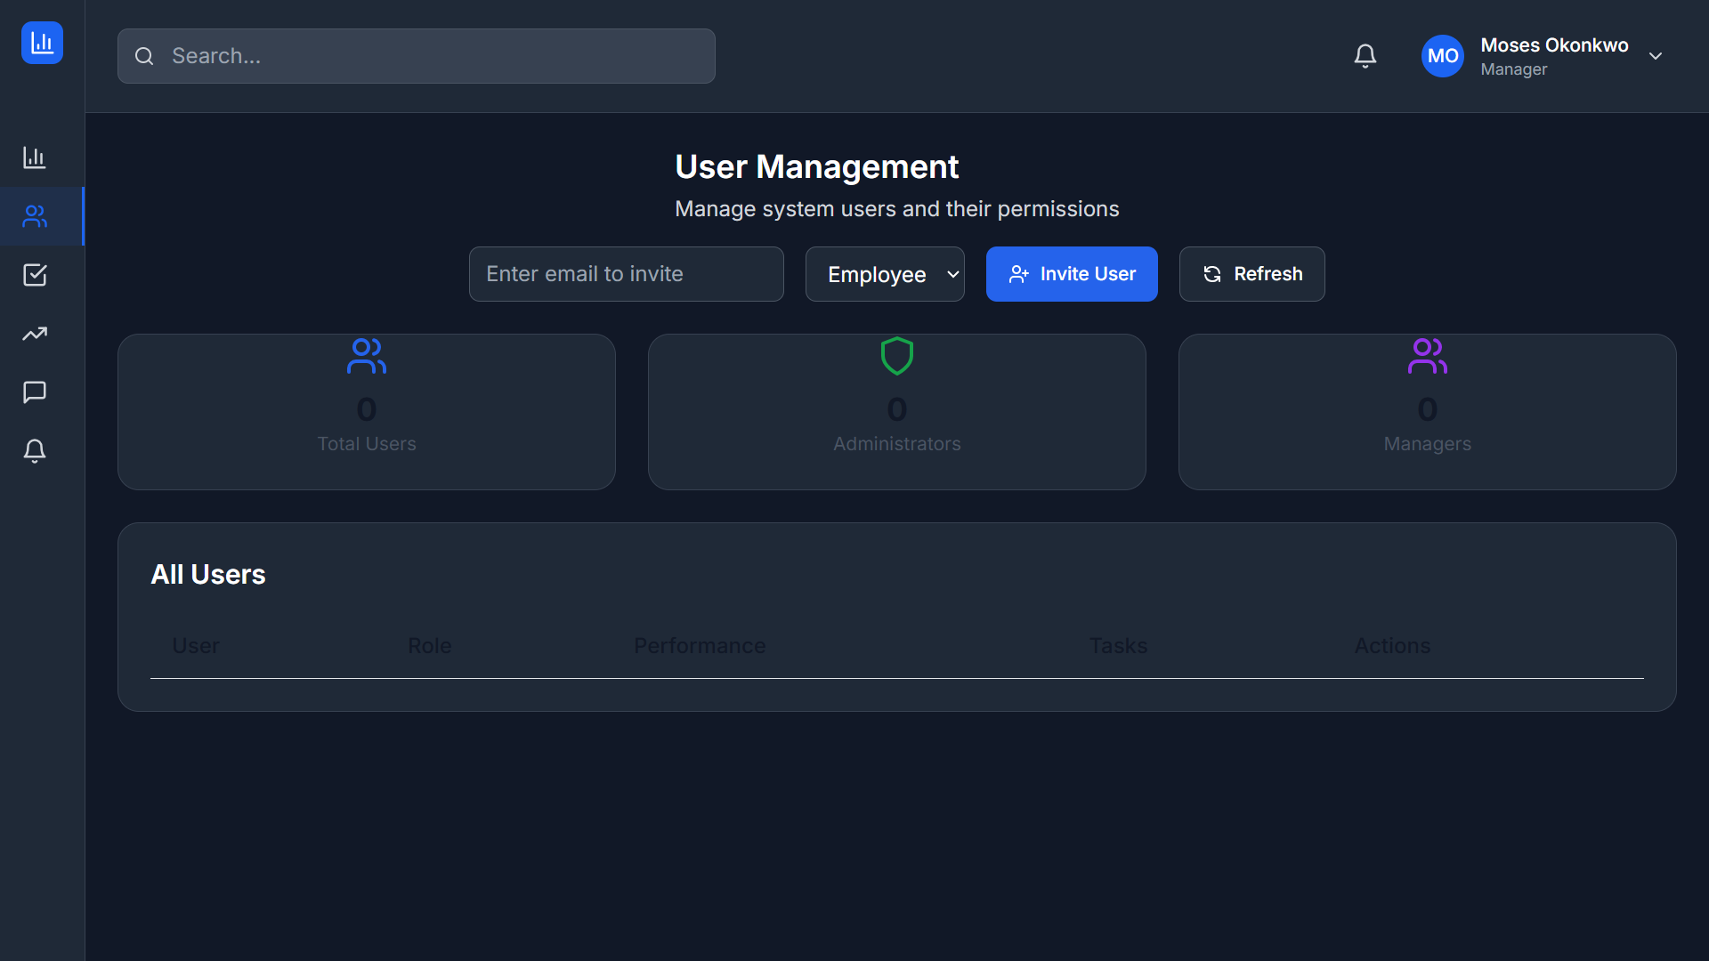Expand the Moses Okonkwo account chevron
The image size is (1709, 961).
[1655, 56]
